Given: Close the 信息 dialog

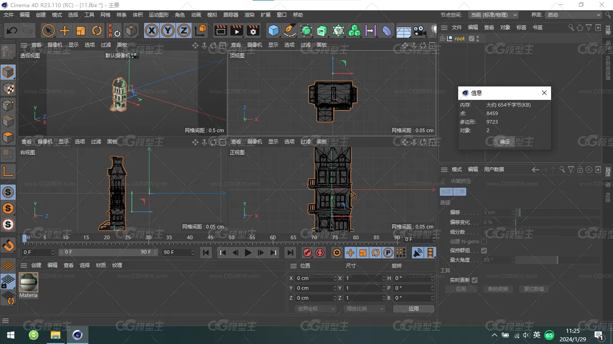Looking at the screenshot, I should pos(544,93).
